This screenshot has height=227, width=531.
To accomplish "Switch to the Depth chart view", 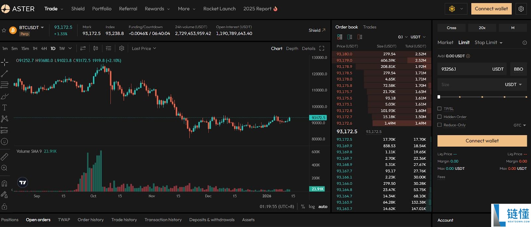I will [x=292, y=48].
